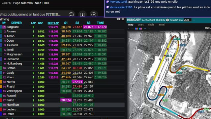The width and height of the screenshot is (211, 119).
Task: Select driver name Verstappen
Action: [14, 91]
